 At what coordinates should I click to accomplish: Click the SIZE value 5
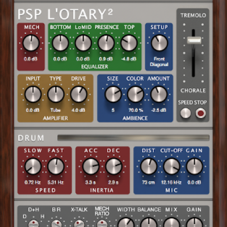pos(113,110)
